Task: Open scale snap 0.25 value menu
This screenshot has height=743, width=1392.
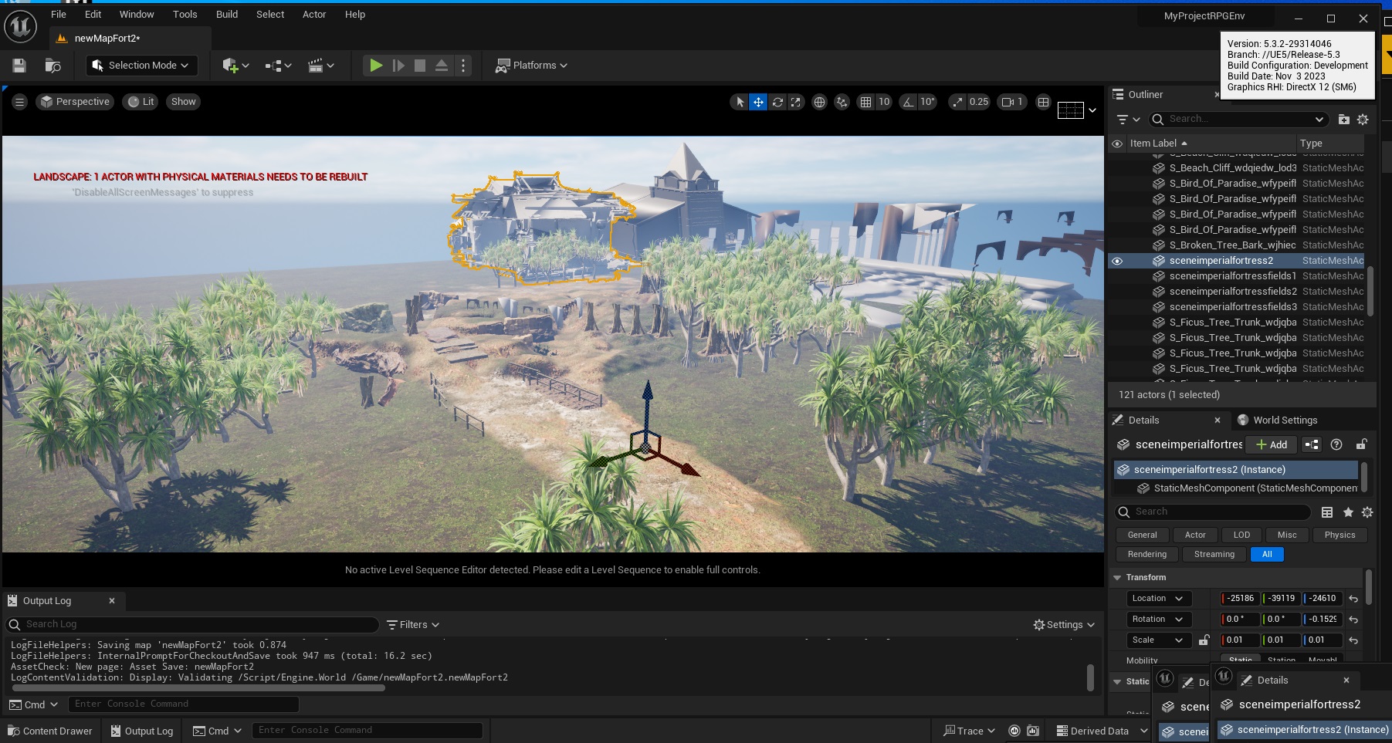Action: tap(979, 102)
